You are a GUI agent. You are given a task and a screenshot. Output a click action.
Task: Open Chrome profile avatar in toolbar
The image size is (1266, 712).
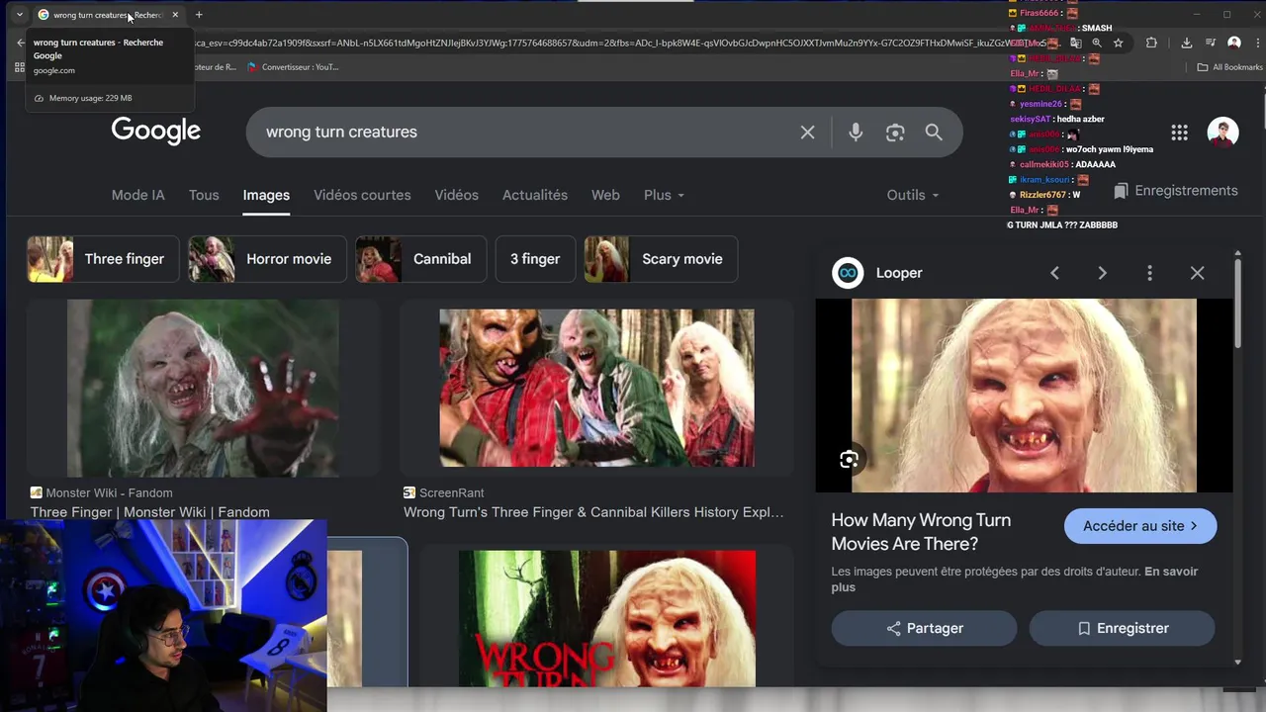pos(1233,44)
